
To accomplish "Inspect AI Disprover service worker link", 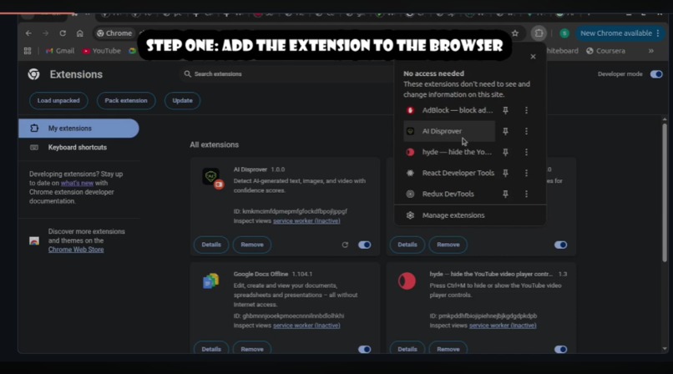I will click(306, 221).
